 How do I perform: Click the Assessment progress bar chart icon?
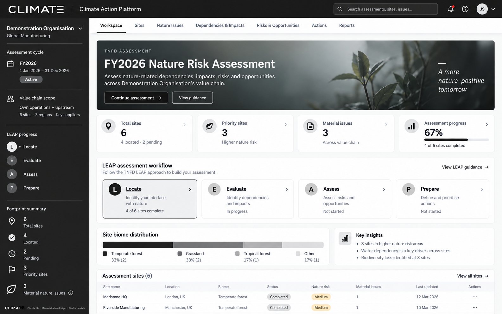411,126
